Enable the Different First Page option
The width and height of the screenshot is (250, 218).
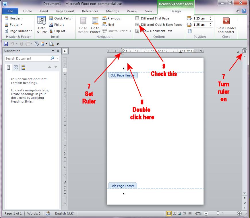point(137,18)
